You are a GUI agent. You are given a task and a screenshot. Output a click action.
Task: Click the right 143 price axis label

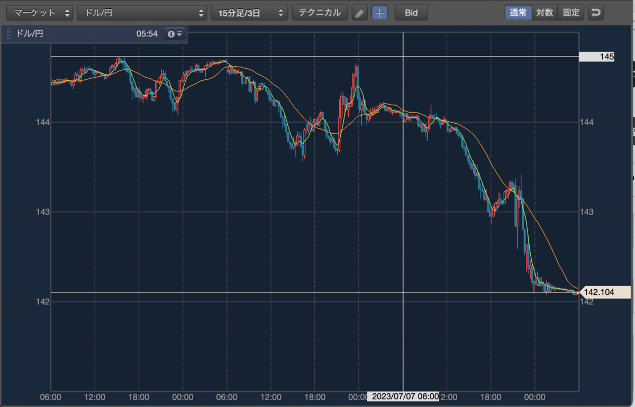(587, 212)
